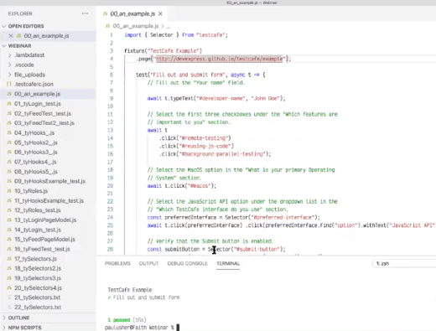Open 01_tyLogin_test.js file

pos(38,104)
